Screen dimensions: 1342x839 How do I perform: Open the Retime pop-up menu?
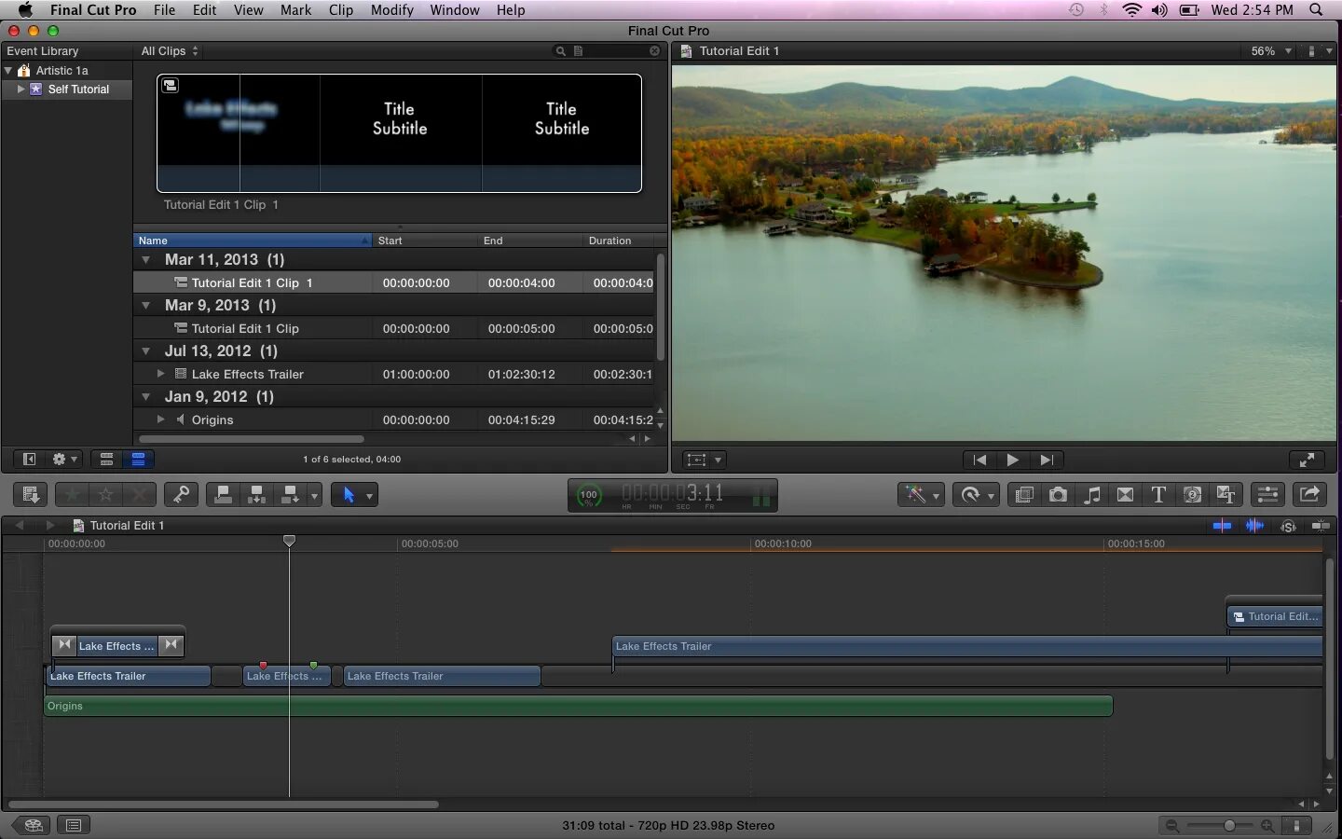tap(977, 495)
